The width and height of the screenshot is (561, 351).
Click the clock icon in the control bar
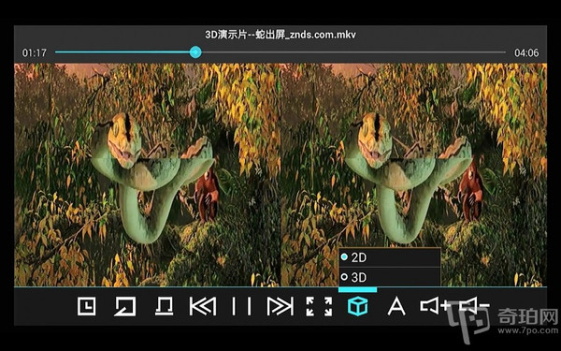(87, 307)
